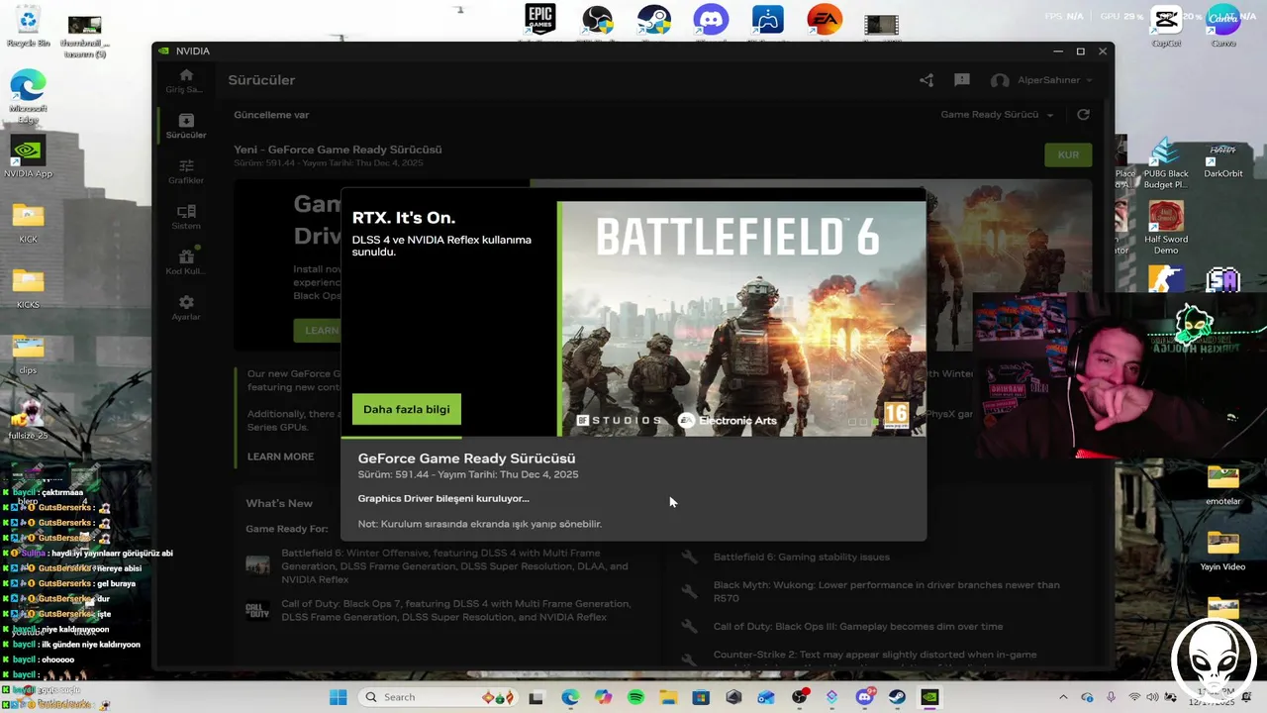Click the Wi-Fi icon in system tray
This screenshot has width=1267, height=713.
click(1134, 697)
